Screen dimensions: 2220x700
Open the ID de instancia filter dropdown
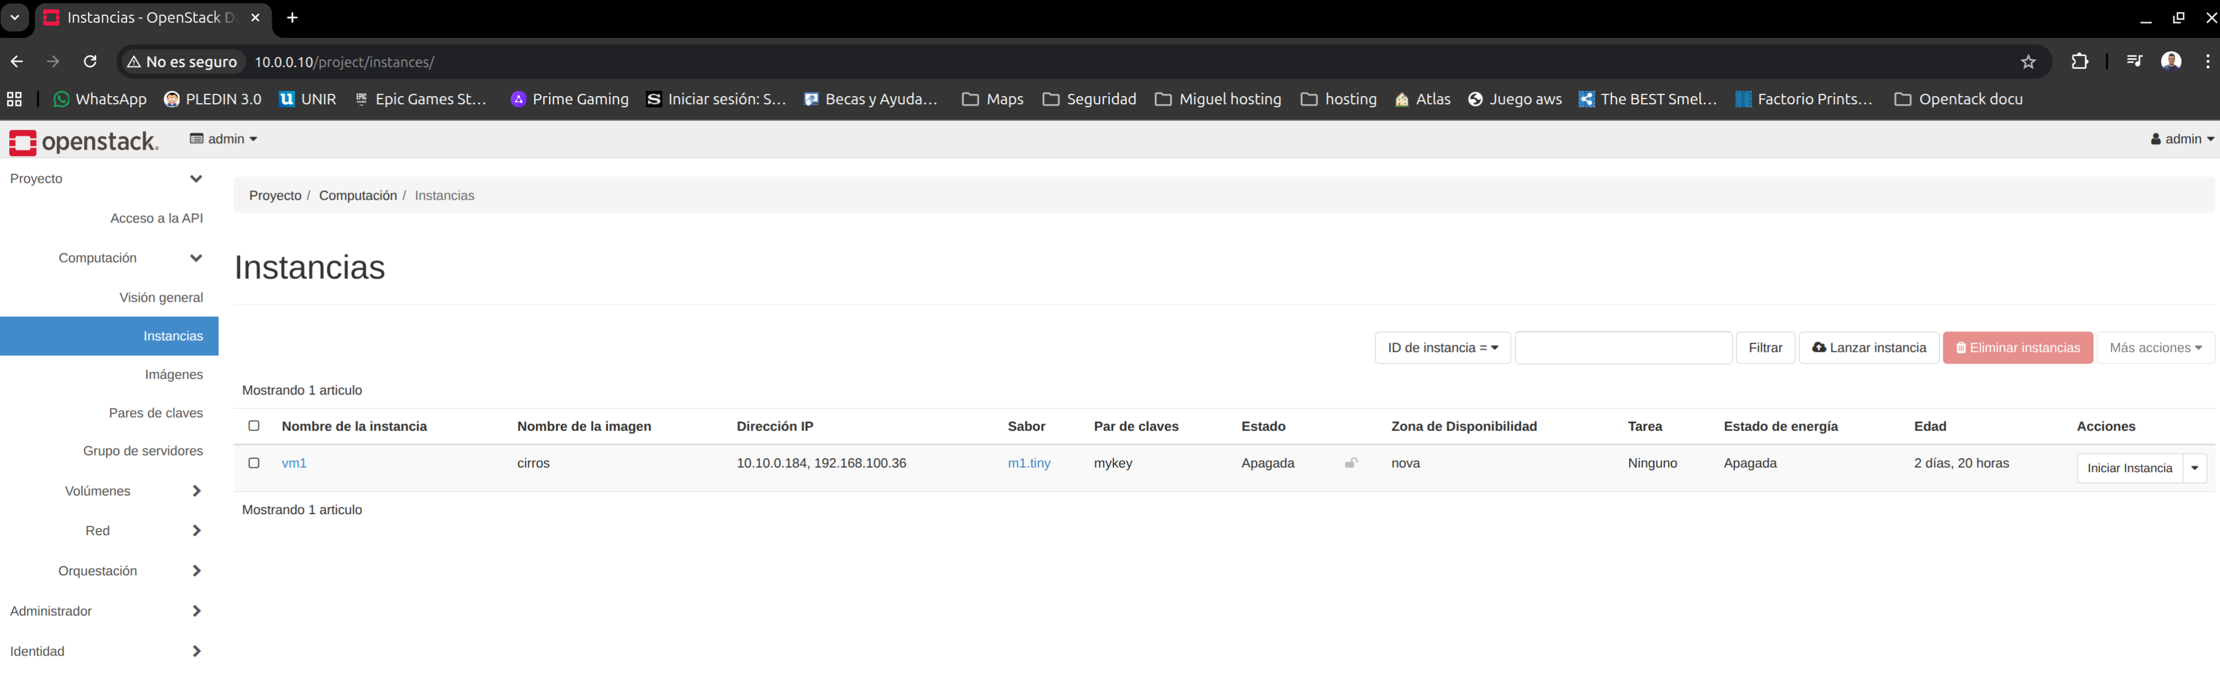pyautogui.click(x=1442, y=348)
